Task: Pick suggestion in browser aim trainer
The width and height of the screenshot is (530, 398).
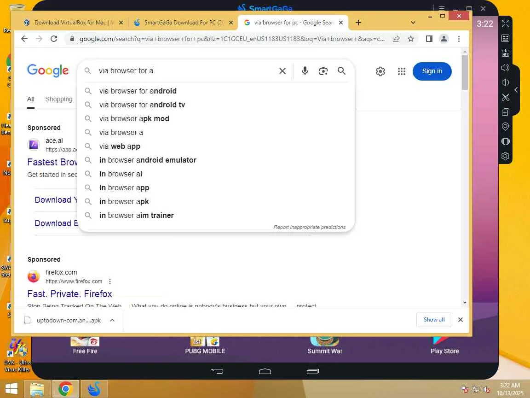Action: pyautogui.click(x=216, y=215)
